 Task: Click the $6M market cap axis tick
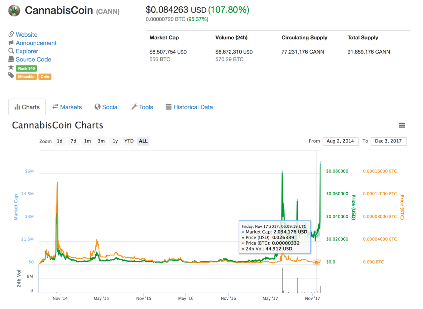point(29,171)
